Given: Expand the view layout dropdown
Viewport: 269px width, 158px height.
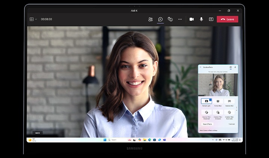Looking at the screenshot, I should click(33, 19).
